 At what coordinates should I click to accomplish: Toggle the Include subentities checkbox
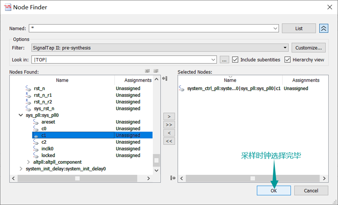point(235,60)
